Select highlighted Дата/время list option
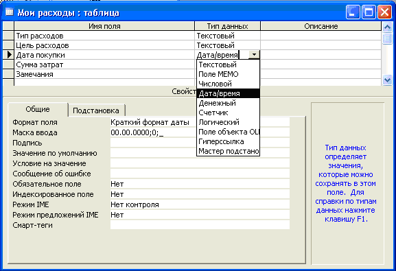The width and height of the screenshot is (396, 271). click(228, 93)
